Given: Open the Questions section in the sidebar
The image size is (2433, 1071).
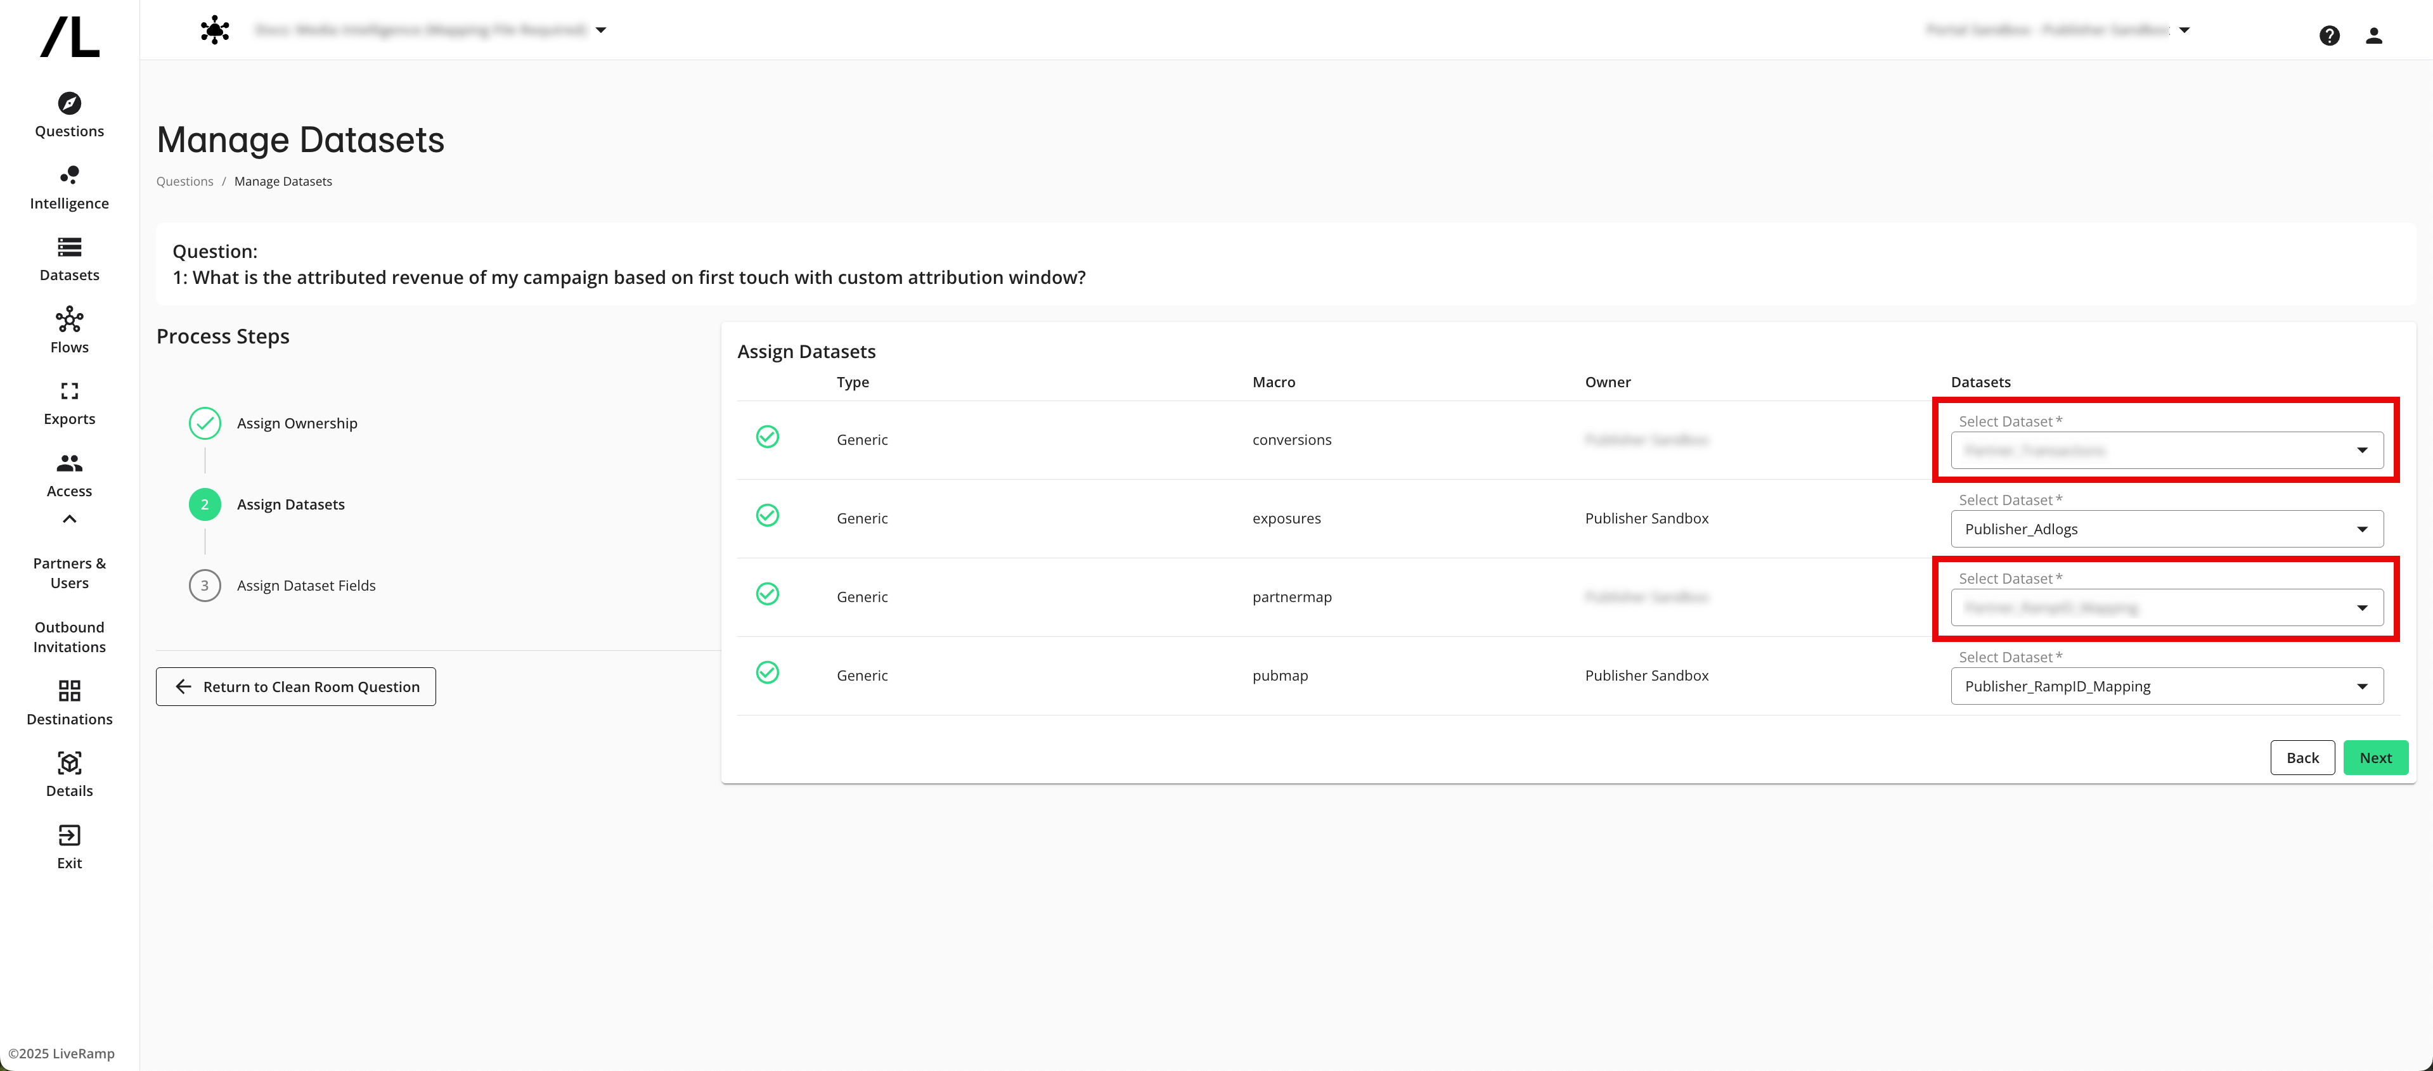Looking at the screenshot, I should (x=68, y=114).
